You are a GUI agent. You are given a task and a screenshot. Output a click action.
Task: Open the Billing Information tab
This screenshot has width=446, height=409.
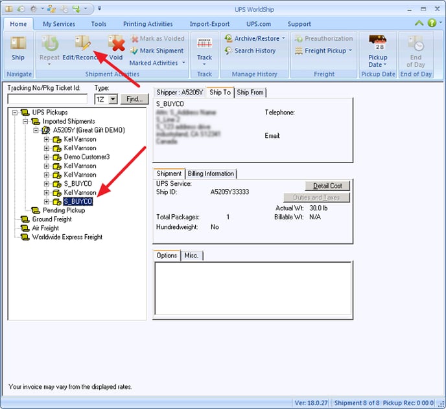click(211, 173)
